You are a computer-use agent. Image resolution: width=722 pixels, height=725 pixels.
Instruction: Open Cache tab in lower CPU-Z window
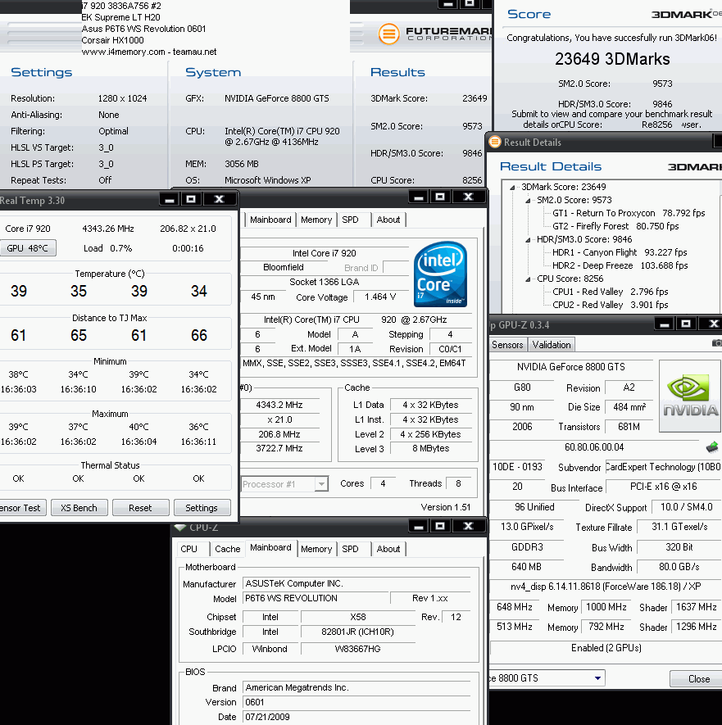tap(228, 549)
